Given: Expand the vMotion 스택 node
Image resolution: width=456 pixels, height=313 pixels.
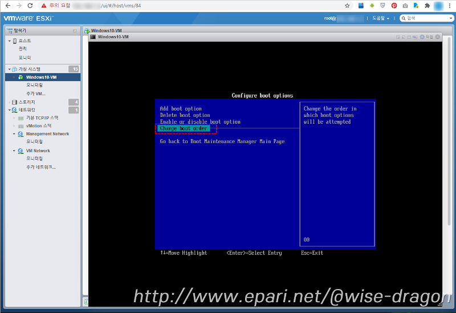Looking at the screenshot, I should 14,126.
